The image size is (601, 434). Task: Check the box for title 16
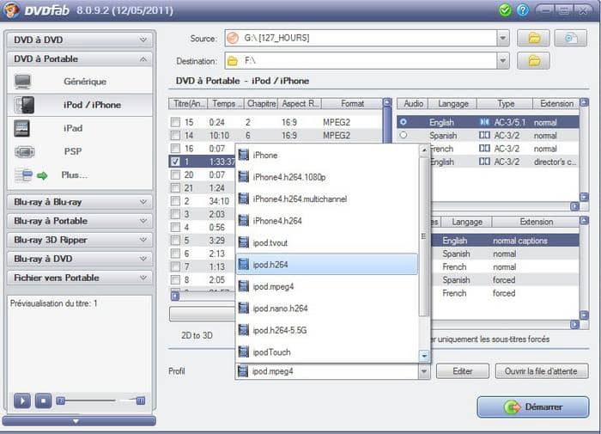point(175,148)
